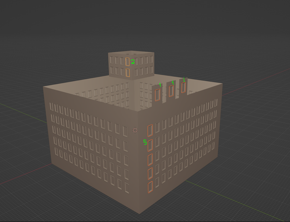Select the upper highlighted window on the tower
This screenshot has width=290, height=222.
(128, 62)
